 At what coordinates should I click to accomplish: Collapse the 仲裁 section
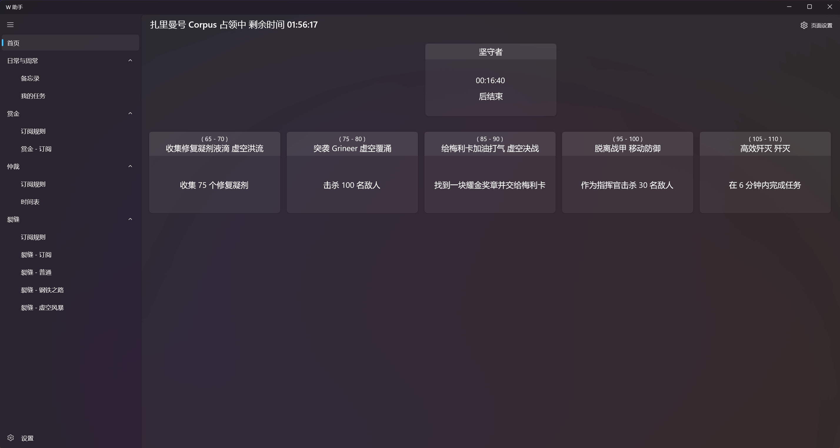tap(130, 166)
